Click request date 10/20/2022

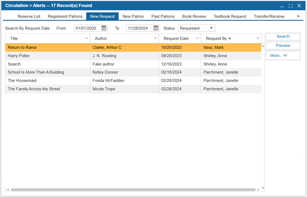pos(172,47)
